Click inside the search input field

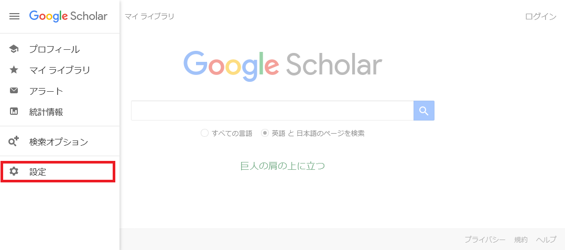tap(273, 111)
